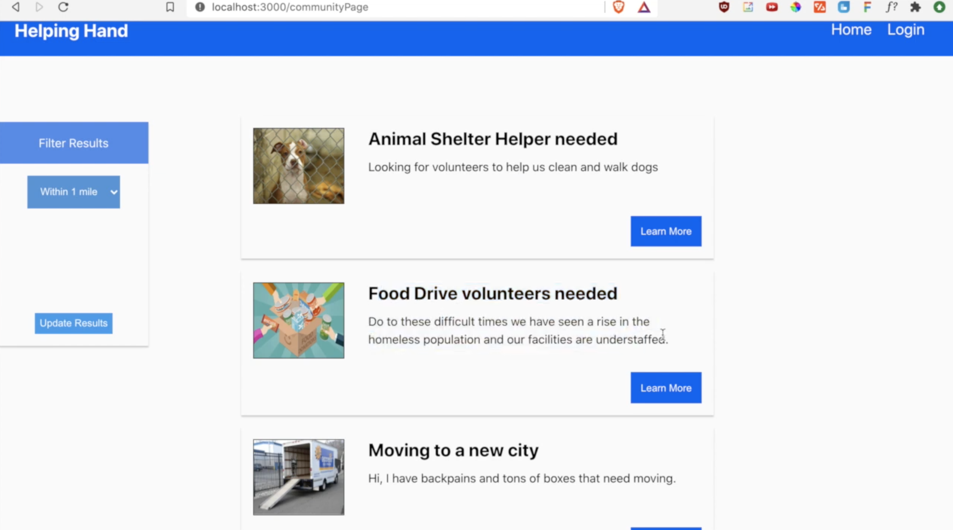953x530 pixels.
Task: Reload the page with refresh icon
Action: click(x=63, y=7)
